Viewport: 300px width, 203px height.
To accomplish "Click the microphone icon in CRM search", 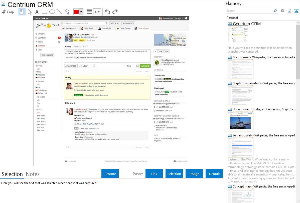I will tap(107, 23).
